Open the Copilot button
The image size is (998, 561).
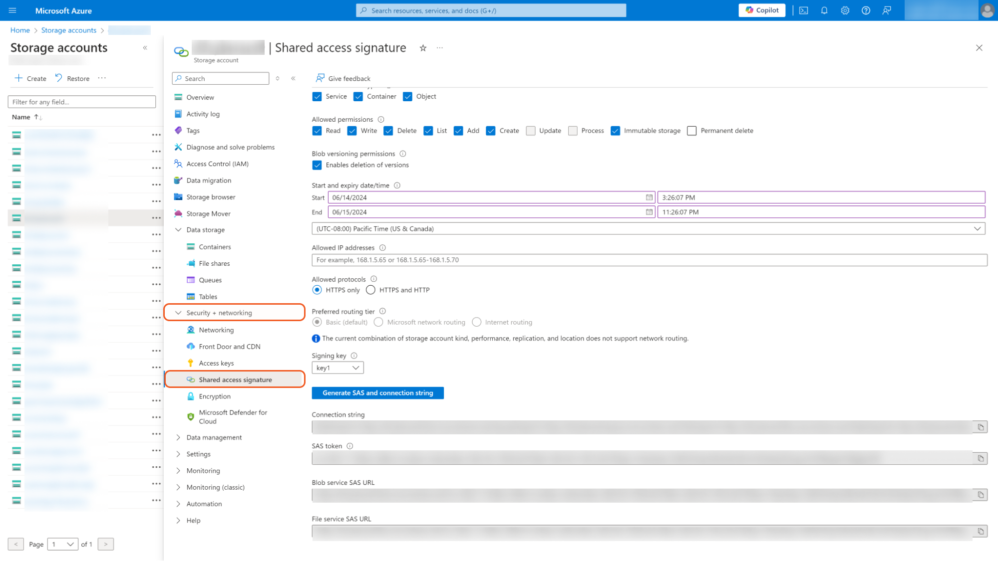(761, 10)
